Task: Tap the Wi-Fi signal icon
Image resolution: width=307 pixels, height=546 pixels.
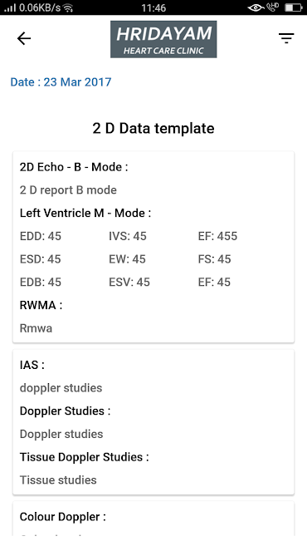Action: click(69, 7)
